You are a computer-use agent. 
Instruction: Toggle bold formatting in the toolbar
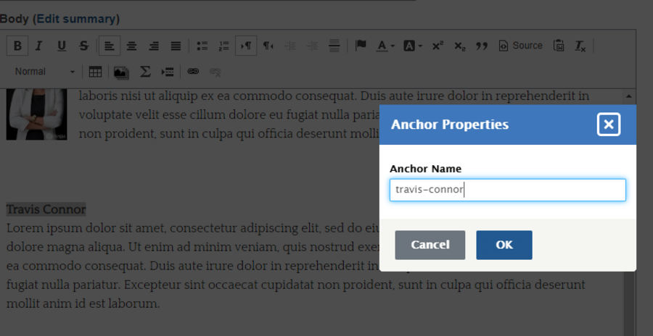click(17, 46)
